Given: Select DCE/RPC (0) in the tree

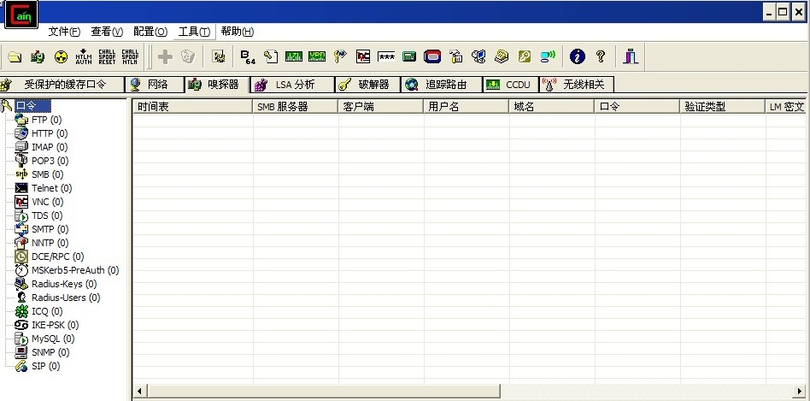Looking at the screenshot, I should point(57,257).
